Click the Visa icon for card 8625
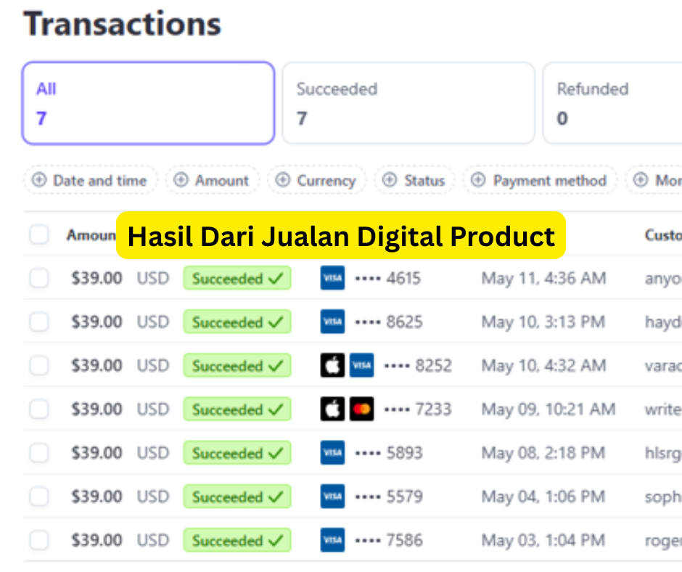 [x=332, y=322]
